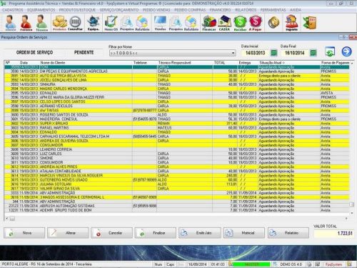The height and width of the screenshot is (268, 357).
Task: Select row RAFAEL MARTINS
Action: pos(177,128)
